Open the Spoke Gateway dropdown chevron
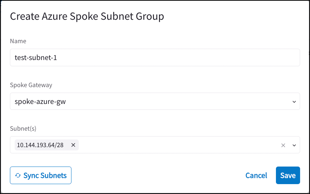310x194 pixels. 294,102
